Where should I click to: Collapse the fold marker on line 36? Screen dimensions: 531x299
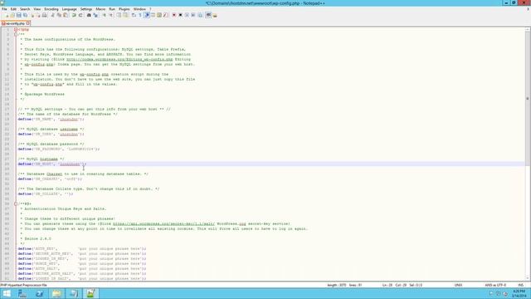point(16,203)
